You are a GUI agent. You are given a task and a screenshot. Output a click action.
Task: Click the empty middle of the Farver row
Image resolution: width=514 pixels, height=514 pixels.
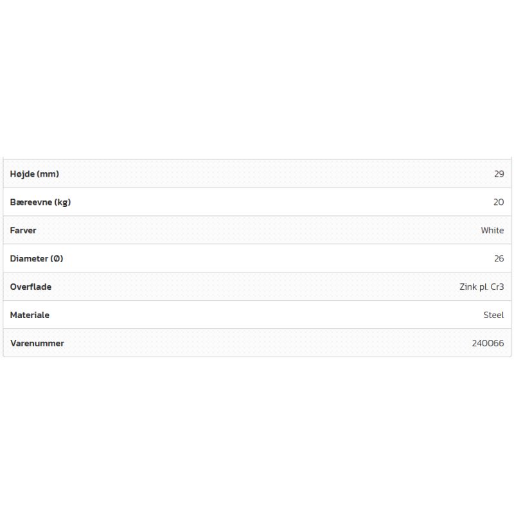click(x=257, y=231)
